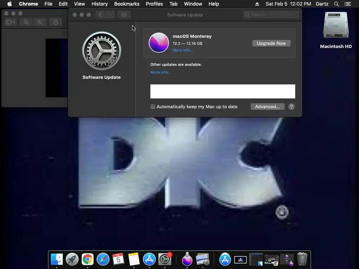This screenshot has height=269, width=359.
Task: Open the Chrome menu
Action: pos(28,4)
